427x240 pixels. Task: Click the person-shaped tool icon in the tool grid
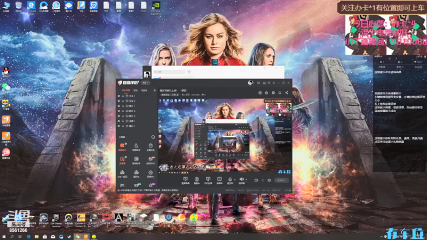click(x=136, y=147)
